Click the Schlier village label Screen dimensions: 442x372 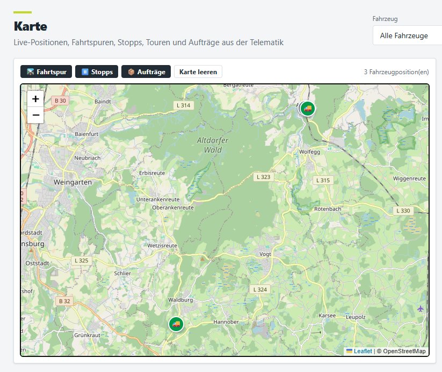(x=122, y=273)
